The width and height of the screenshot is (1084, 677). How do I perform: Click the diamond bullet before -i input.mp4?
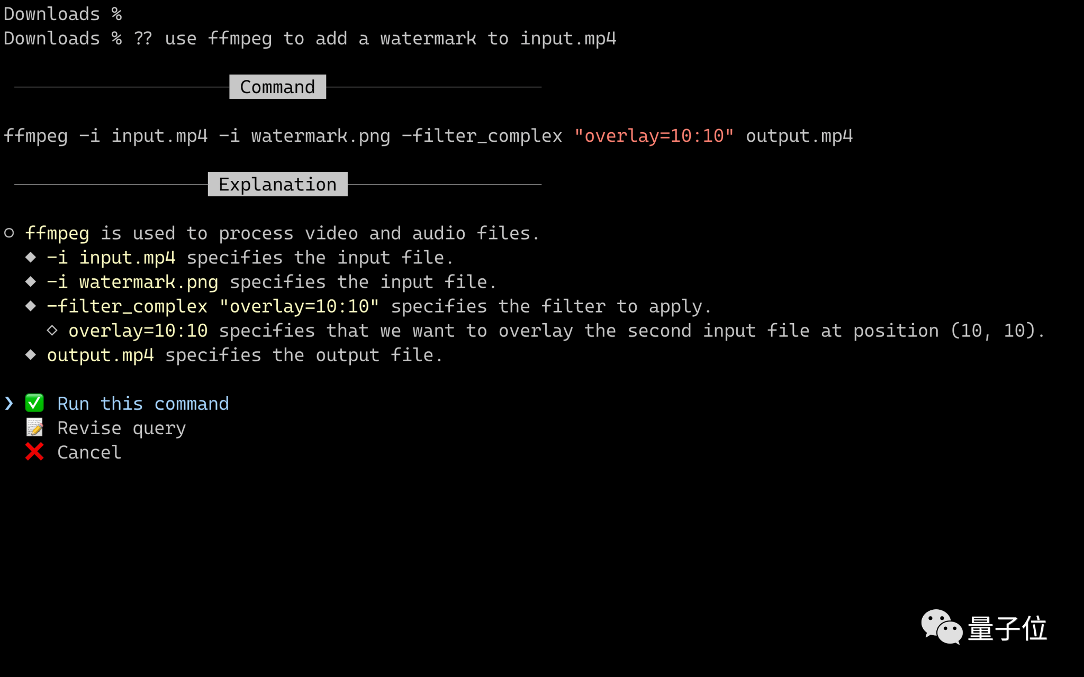[31, 258]
